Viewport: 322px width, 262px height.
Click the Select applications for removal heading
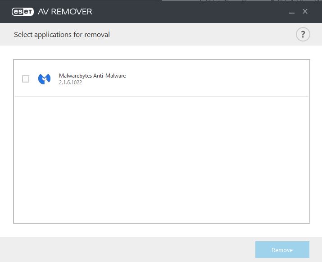(x=62, y=35)
